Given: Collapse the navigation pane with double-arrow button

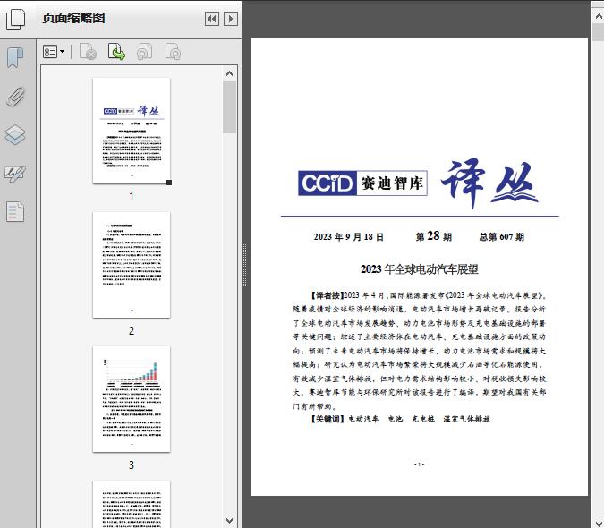Looking at the screenshot, I should (x=212, y=19).
